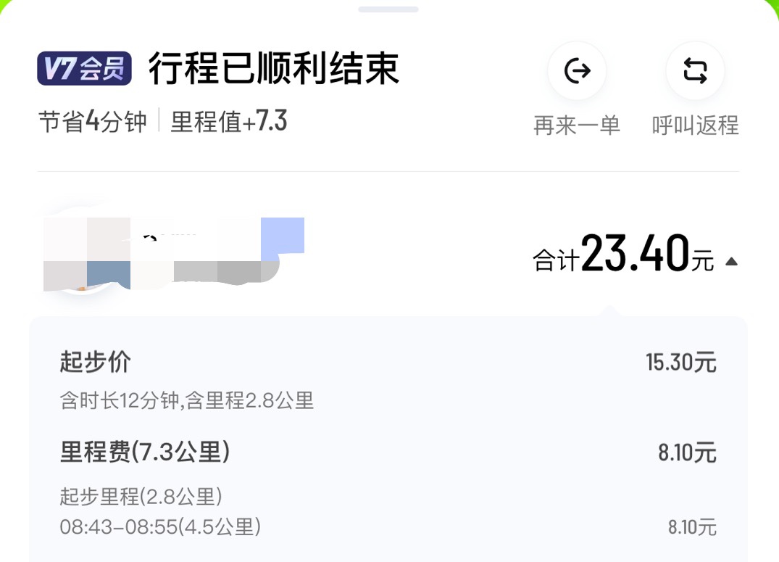Tap the 15.30元 starting price amount
The image size is (779, 562).
coord(681,363)
